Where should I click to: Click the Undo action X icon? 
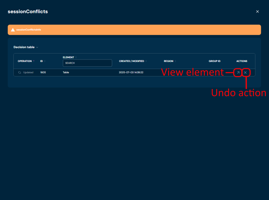tap(245, 73)
